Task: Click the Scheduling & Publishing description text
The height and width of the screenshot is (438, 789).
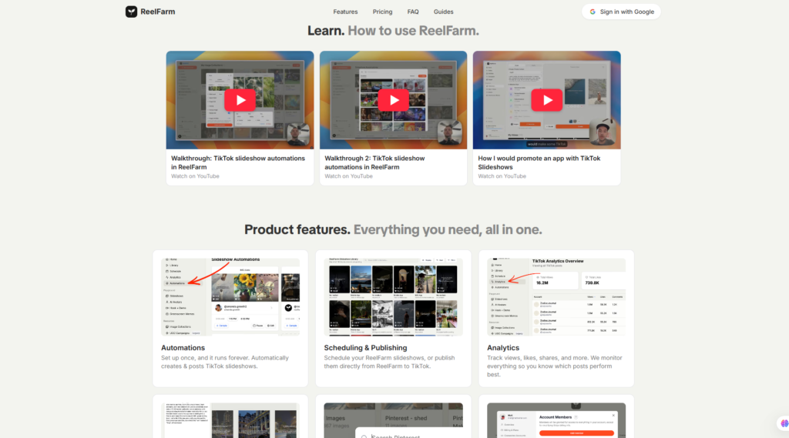Action: (x=389, y=362)
